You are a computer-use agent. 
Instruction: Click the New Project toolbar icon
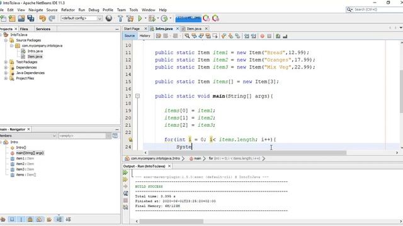tap(12, 18)
